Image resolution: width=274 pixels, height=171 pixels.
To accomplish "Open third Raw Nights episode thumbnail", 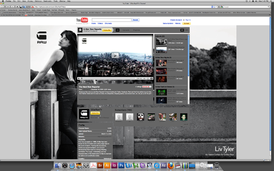I will (162, 79).
